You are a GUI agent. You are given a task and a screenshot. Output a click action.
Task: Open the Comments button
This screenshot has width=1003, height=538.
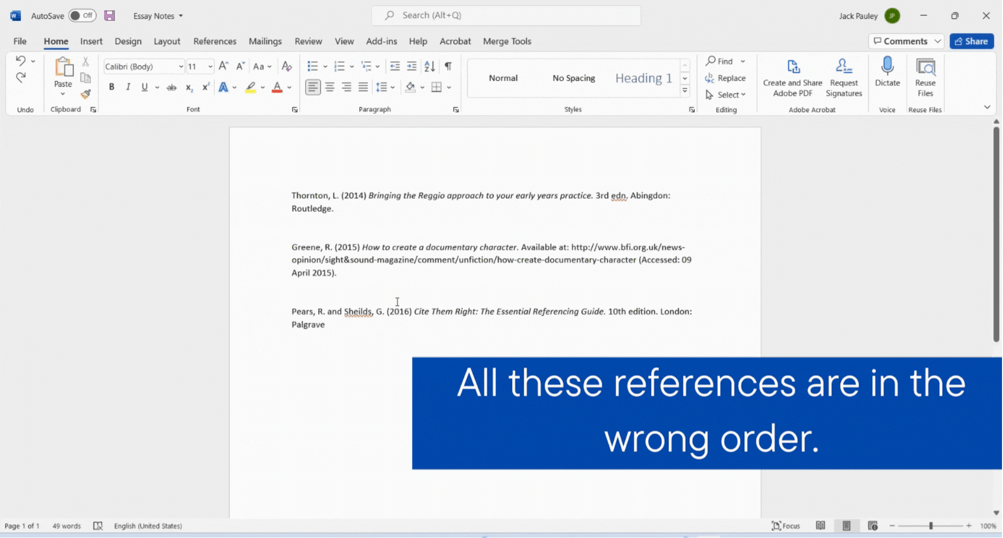(x=901, y=41)
